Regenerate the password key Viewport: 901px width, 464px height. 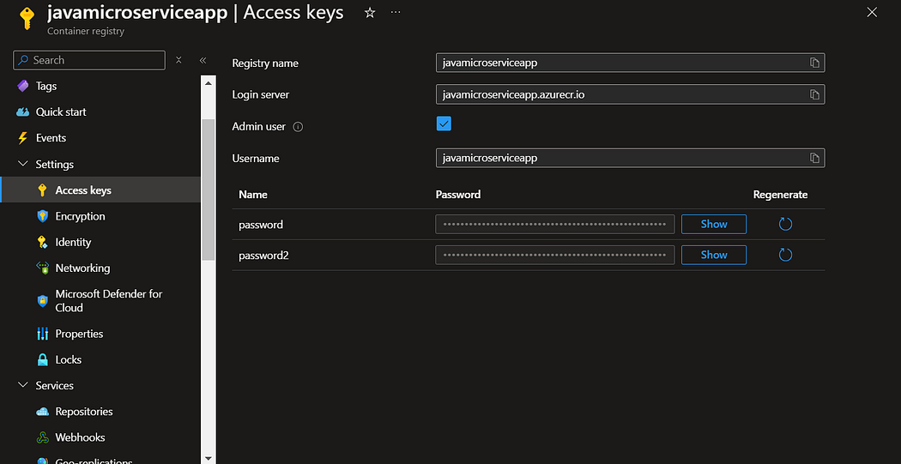tap(785, 224)
